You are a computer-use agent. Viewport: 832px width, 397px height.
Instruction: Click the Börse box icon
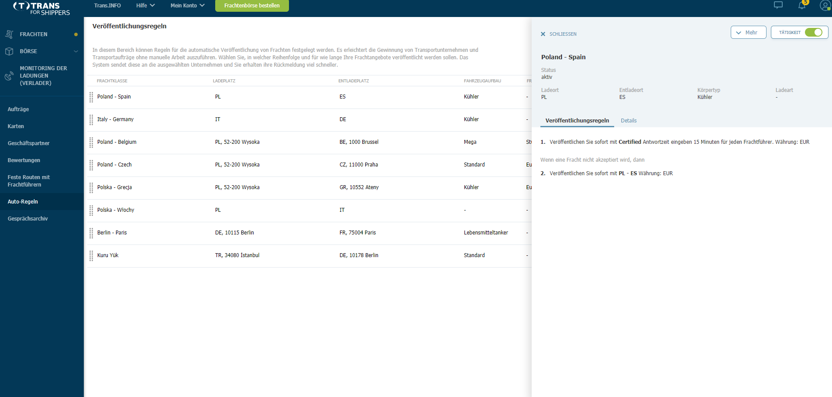(9, 51)
